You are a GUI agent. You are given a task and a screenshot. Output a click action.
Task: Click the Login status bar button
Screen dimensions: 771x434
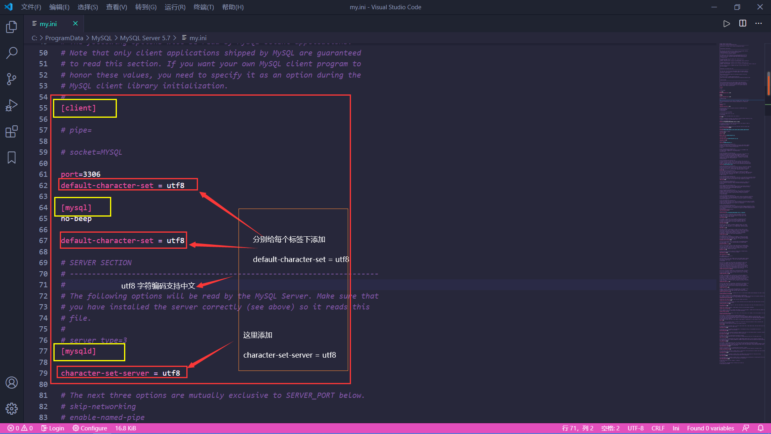tap(53, 428)
